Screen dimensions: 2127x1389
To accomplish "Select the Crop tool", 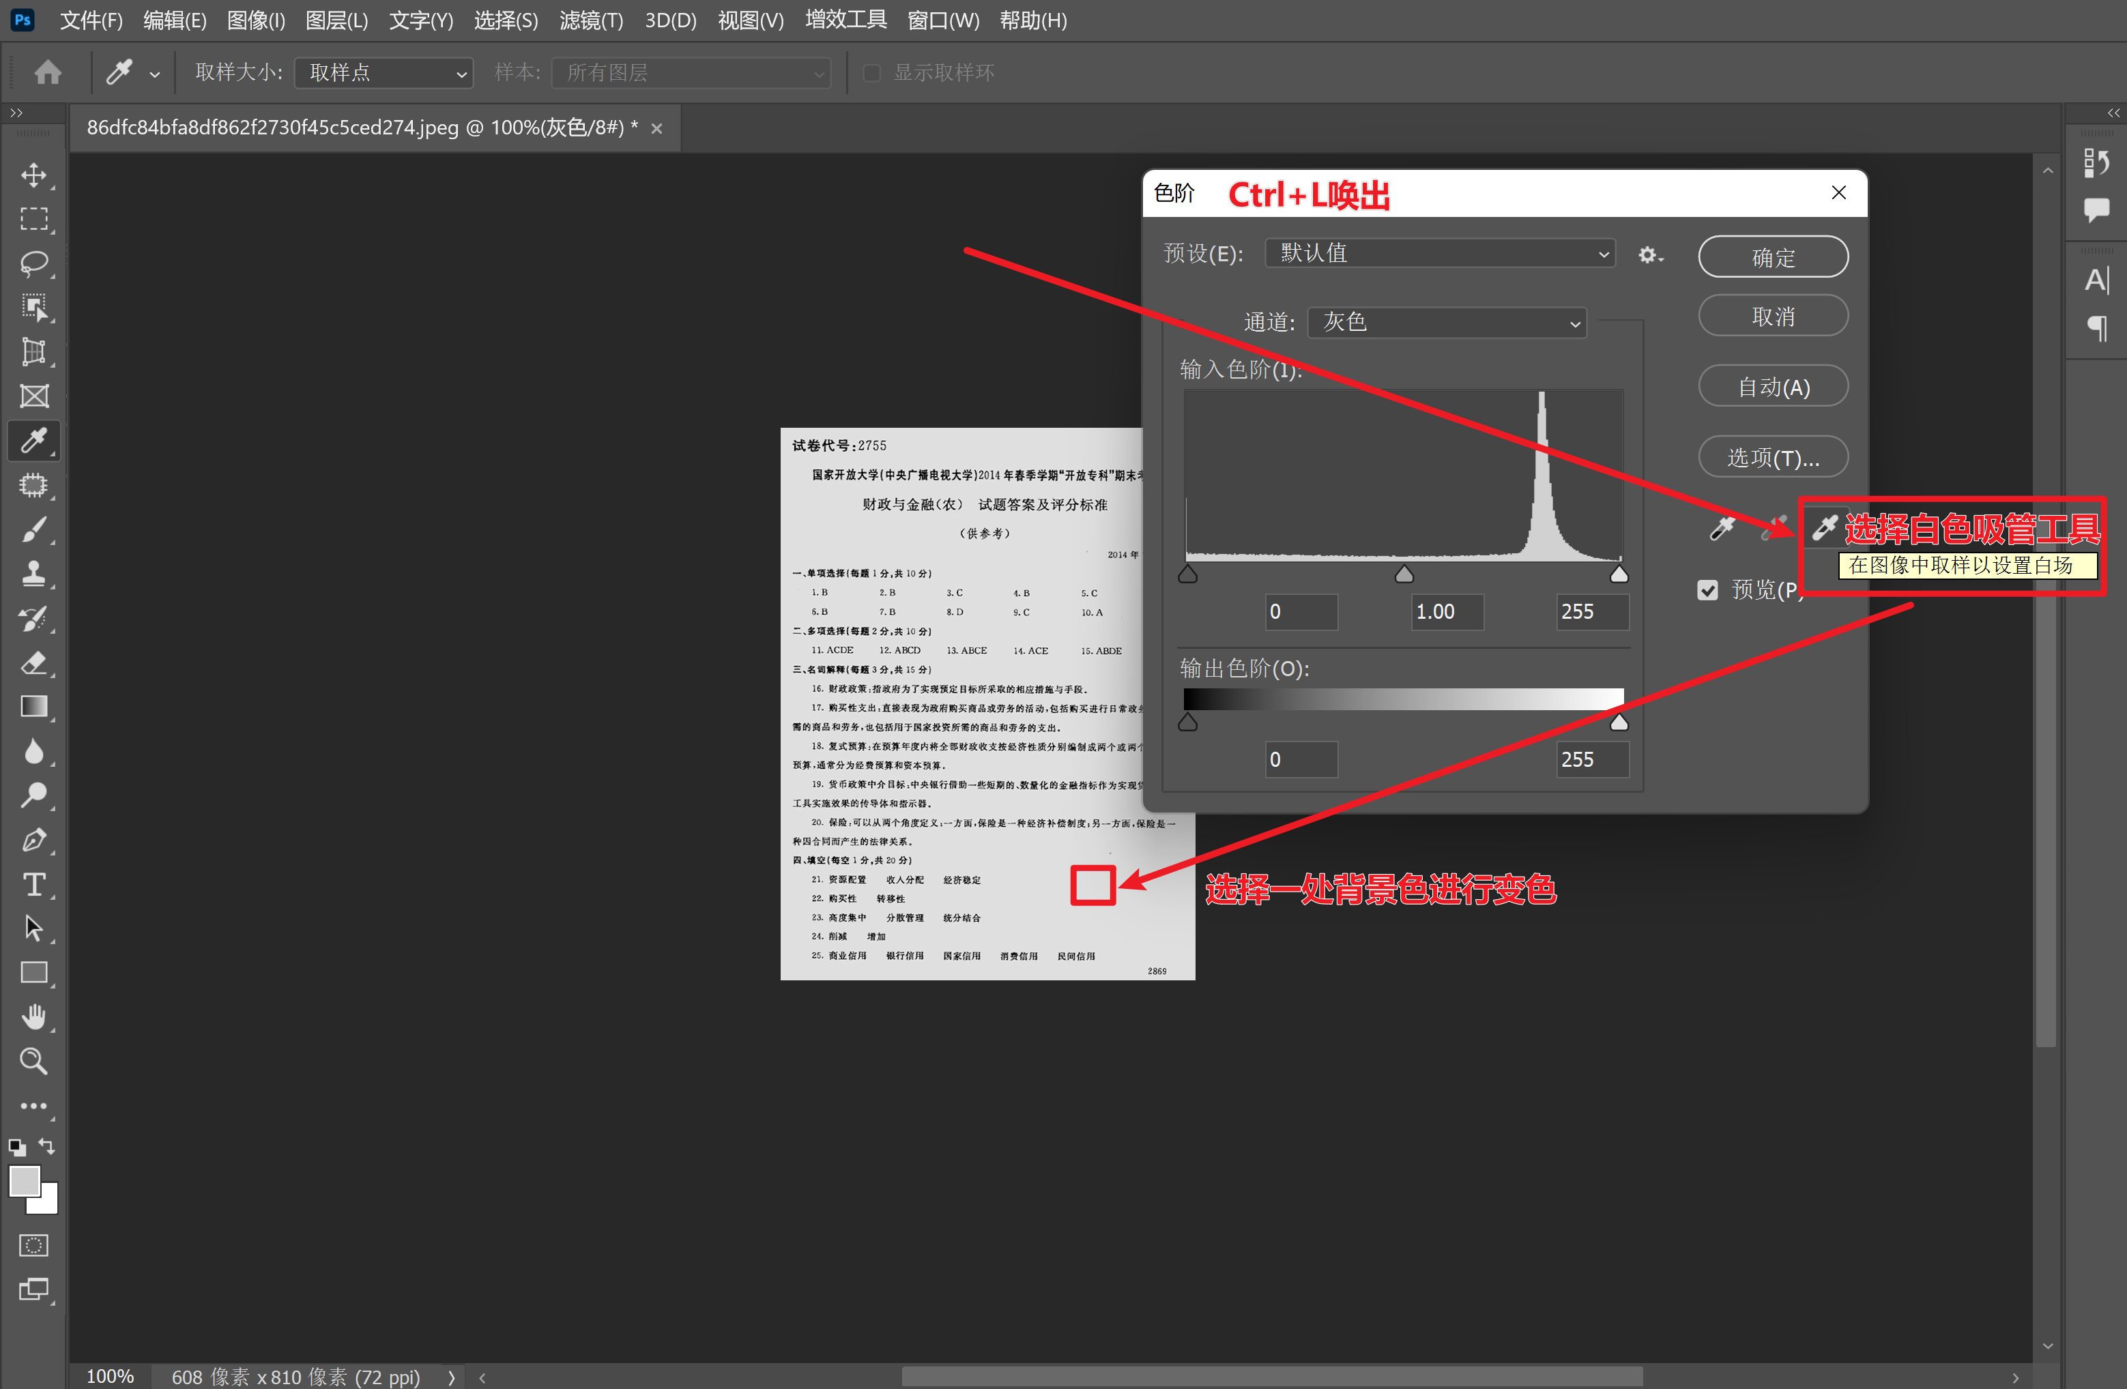I will 34,352.
